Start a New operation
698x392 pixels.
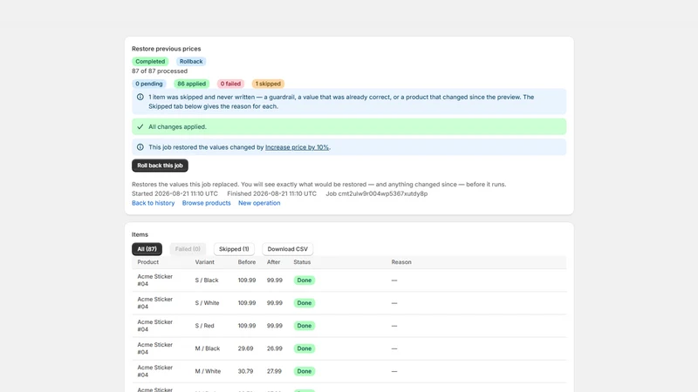[x=259, y=203]
